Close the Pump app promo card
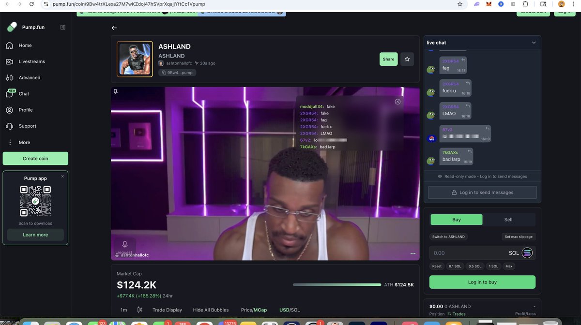Screen dimensions: 581x325 (x=62, y=177)
